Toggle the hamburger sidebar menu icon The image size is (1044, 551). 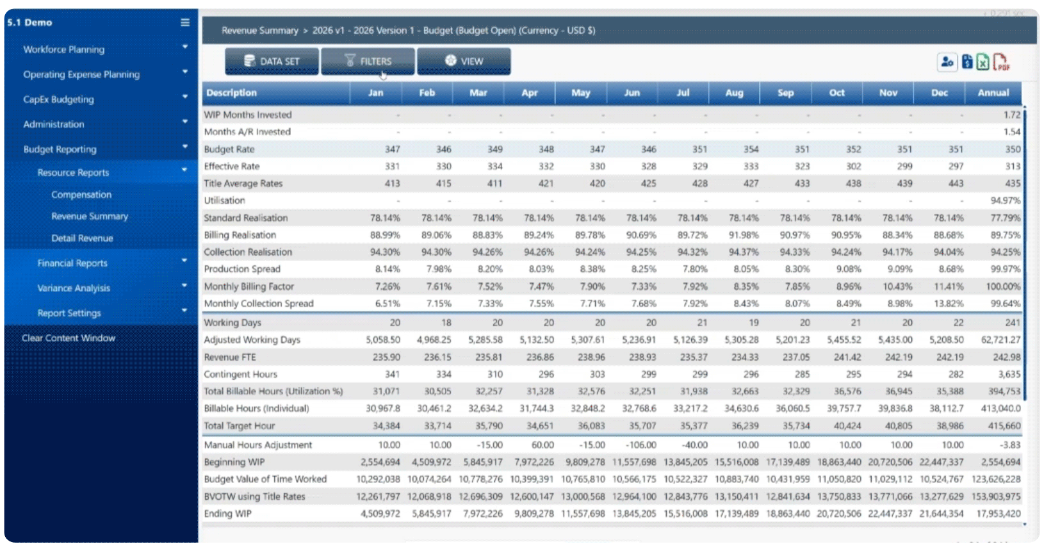tap(185, 22)
